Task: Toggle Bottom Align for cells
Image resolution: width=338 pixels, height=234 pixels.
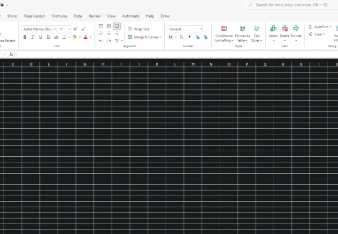Action: [117, 26]
